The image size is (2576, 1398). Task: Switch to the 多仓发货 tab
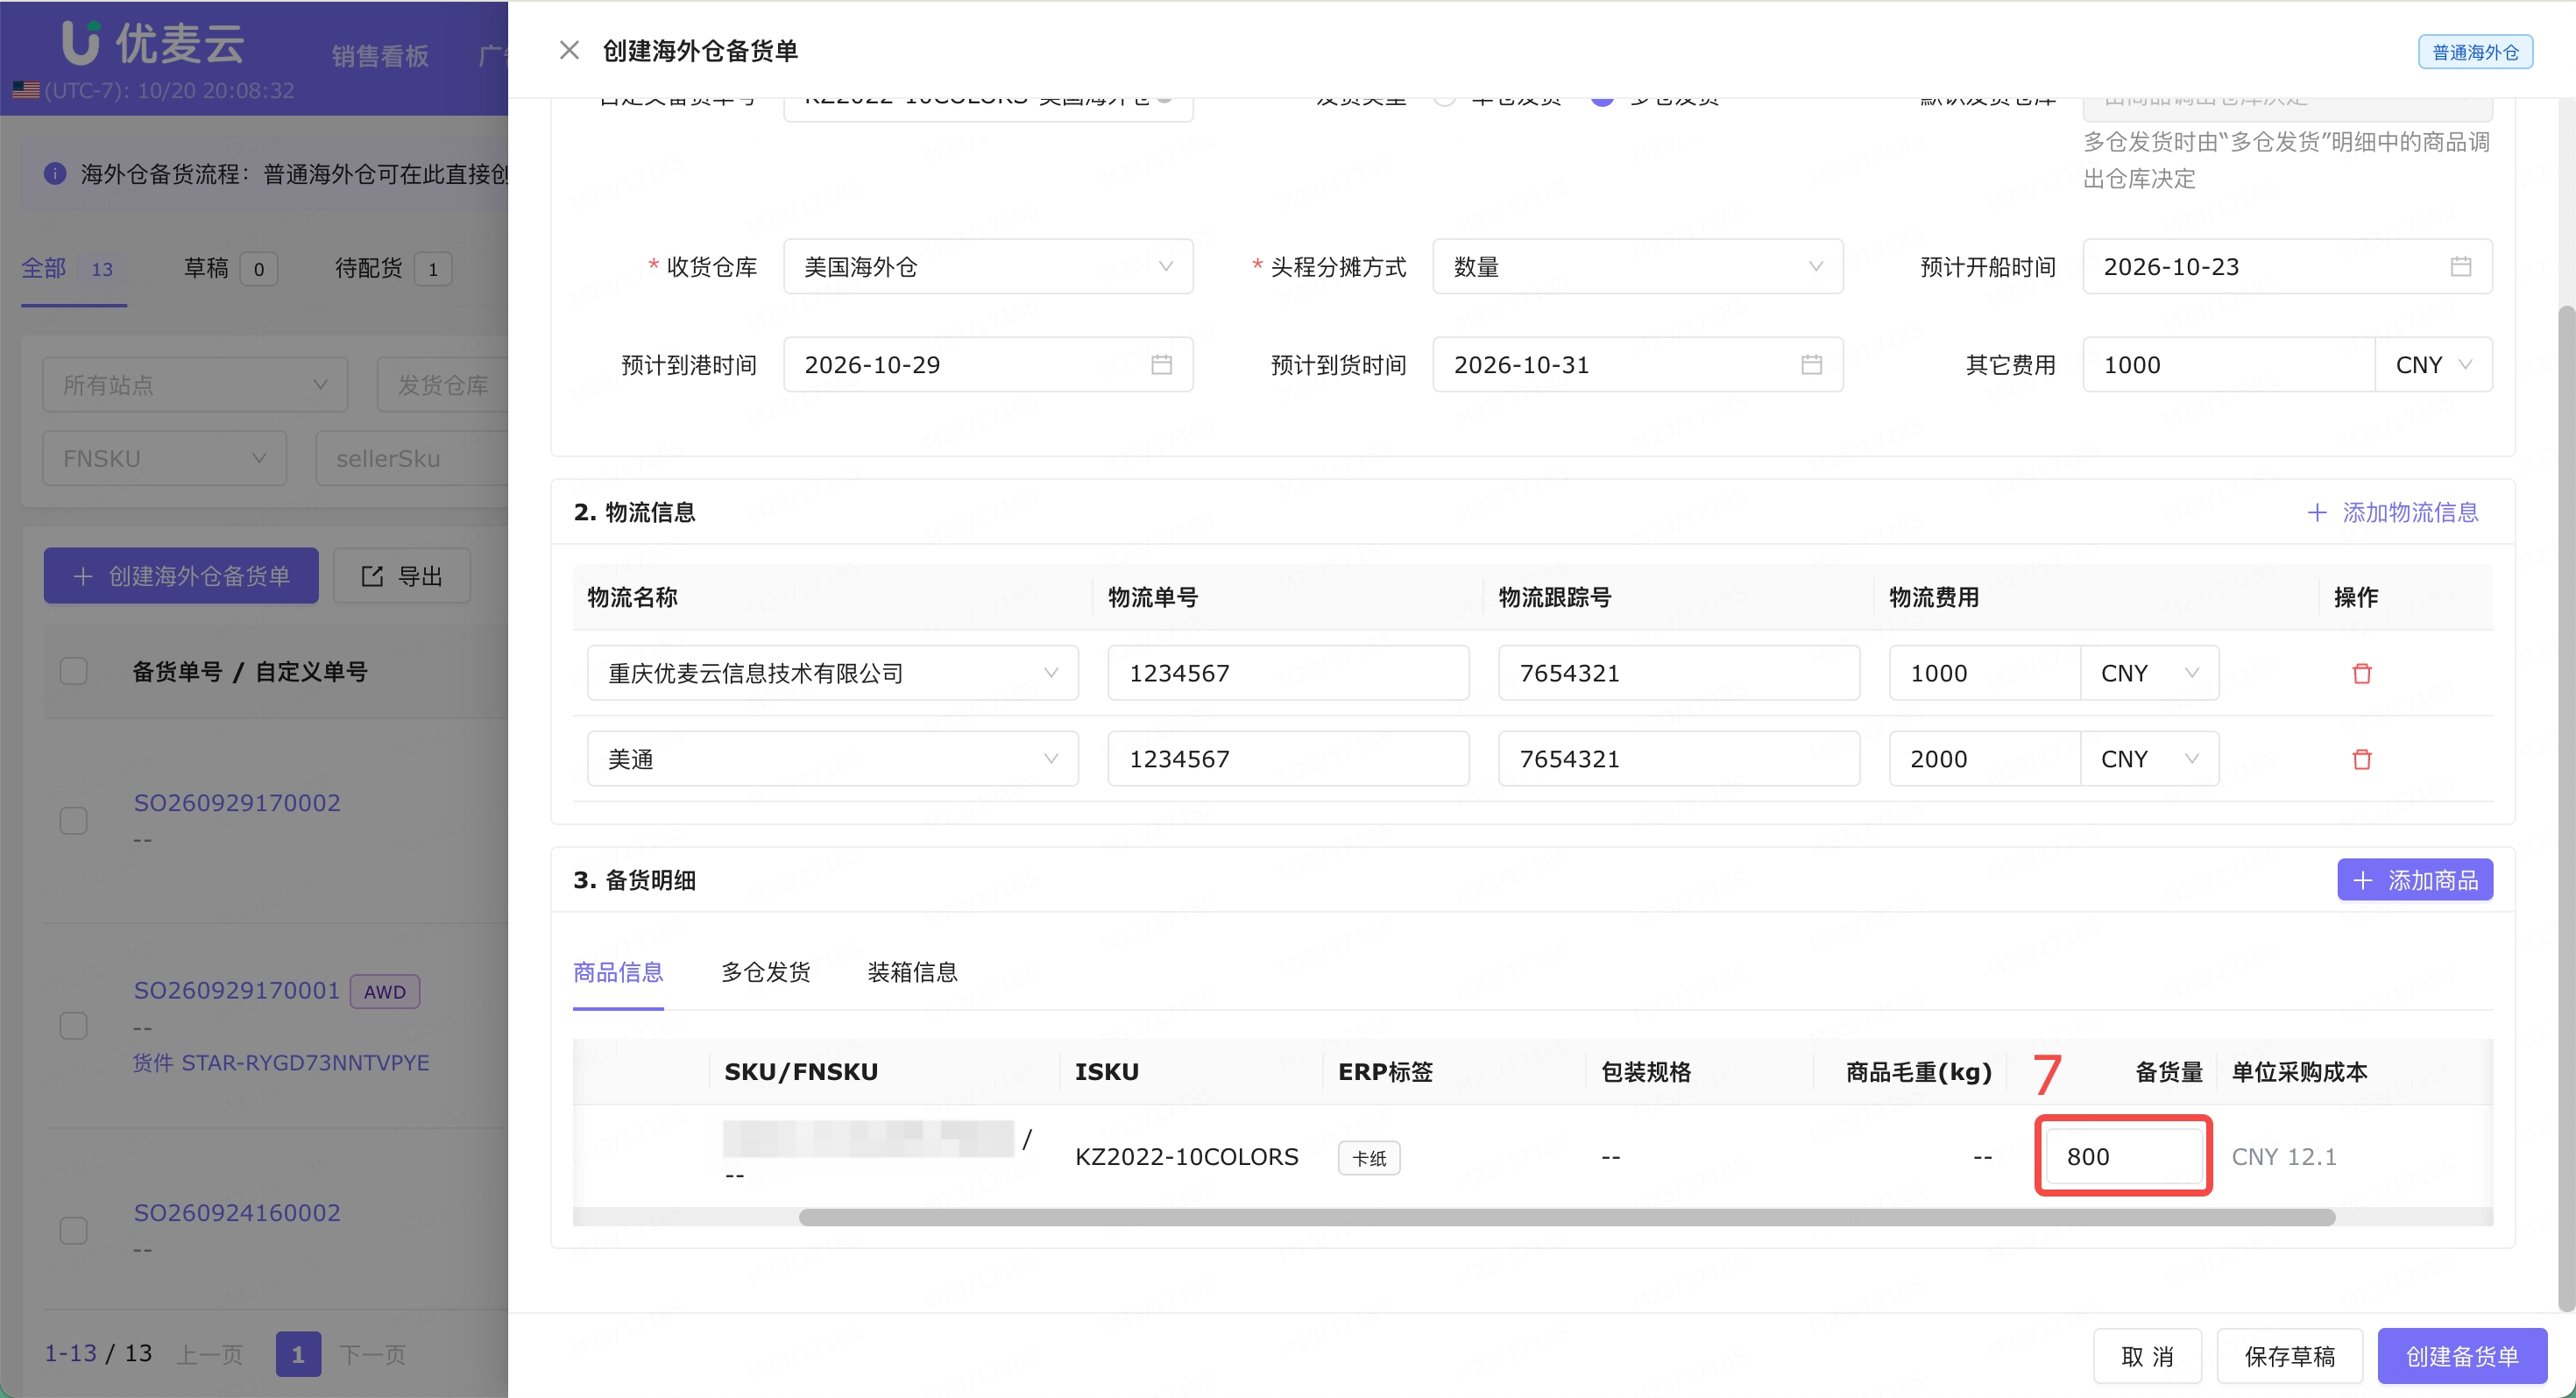click(766, 972)
